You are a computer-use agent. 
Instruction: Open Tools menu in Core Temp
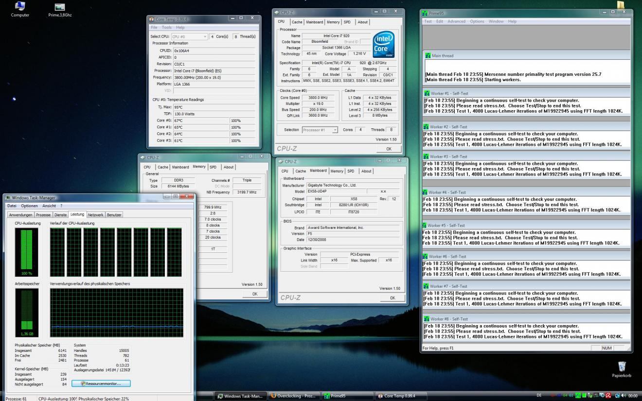(x=167, y=27)
